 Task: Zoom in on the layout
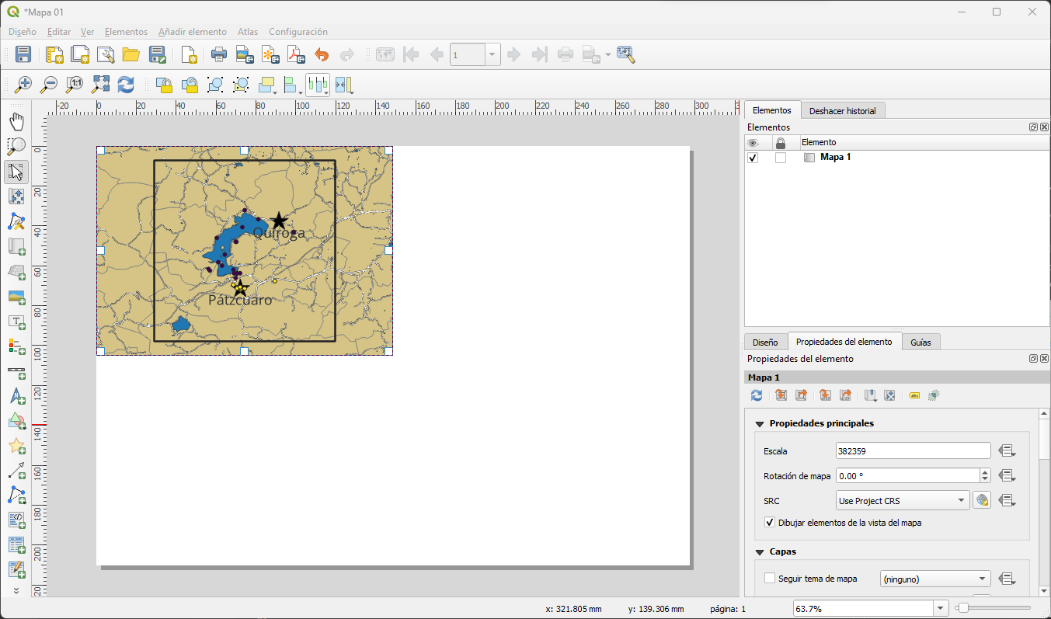tap(23, 85)
